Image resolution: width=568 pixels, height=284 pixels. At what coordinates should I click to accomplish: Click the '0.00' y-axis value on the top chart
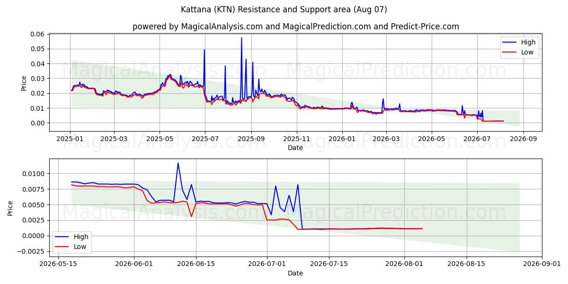point(38,123)
